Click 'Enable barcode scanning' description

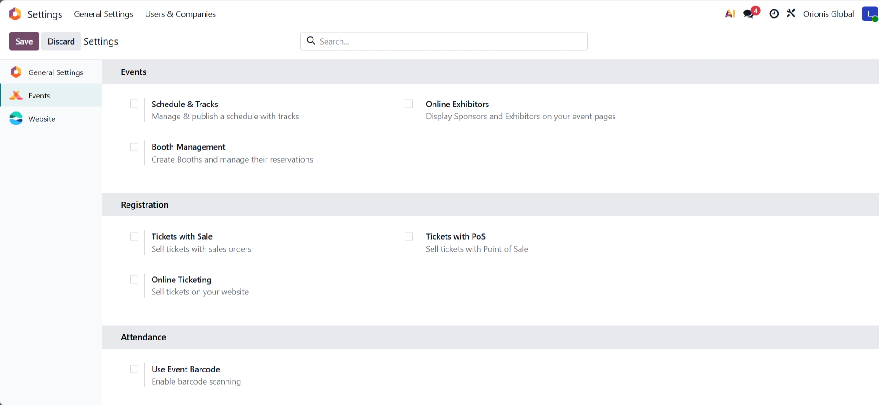coord(196,381)
